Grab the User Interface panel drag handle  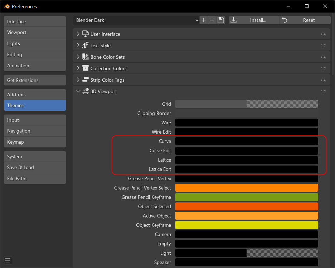324,34
